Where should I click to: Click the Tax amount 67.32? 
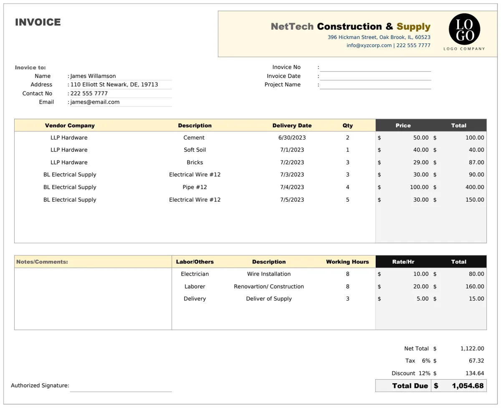click(x=476, y=361)
